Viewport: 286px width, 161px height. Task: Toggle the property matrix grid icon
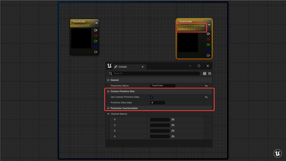[x=204, y=74]
